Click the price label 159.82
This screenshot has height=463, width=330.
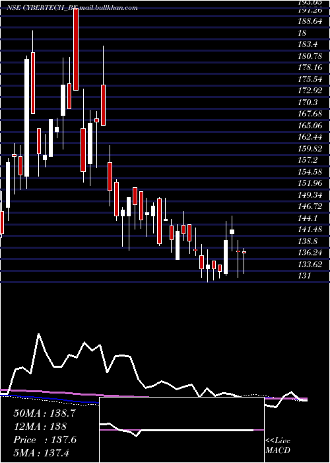pos(311,148)
